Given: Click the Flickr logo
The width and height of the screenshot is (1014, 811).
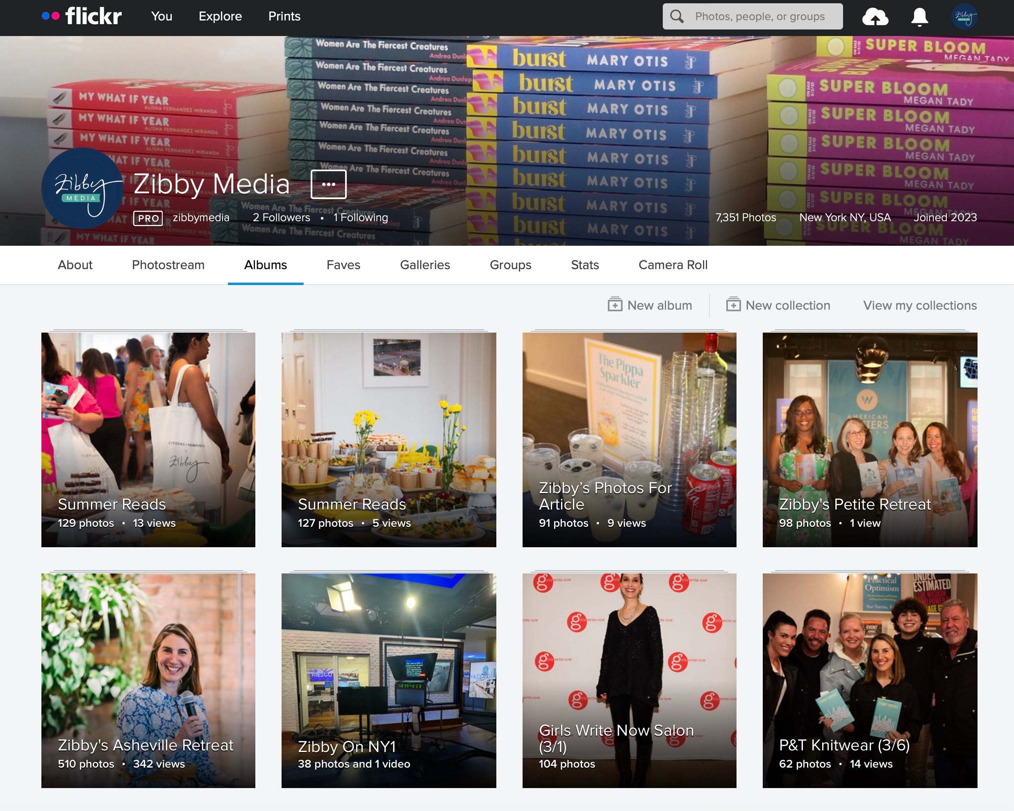Looking at the screenshot, I should coord(82,16).
